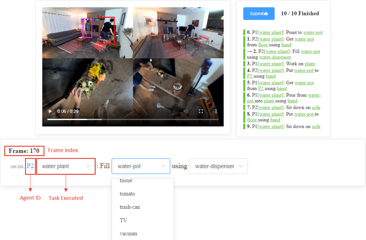Click the '10 / 10 Finished' status text
366x240 pixels.
[x=300, y=13]
